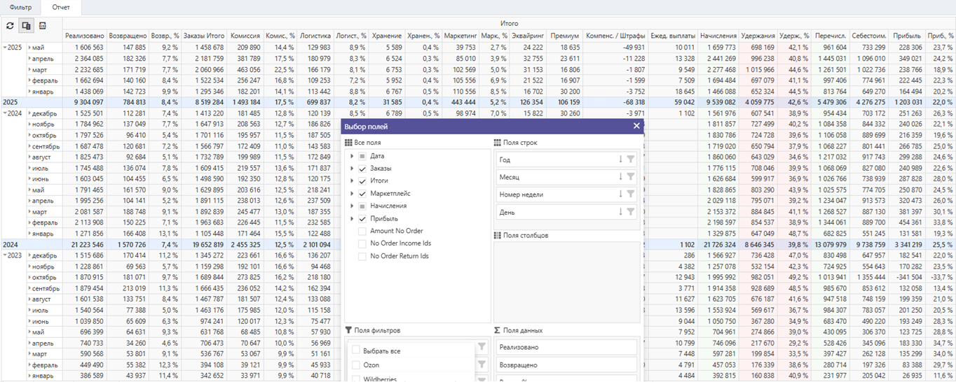Image resolution: width=956 pixels, height=382 pixels.
Task: Click the empty Поля столбцов drop area
Action: pos(566,282)
